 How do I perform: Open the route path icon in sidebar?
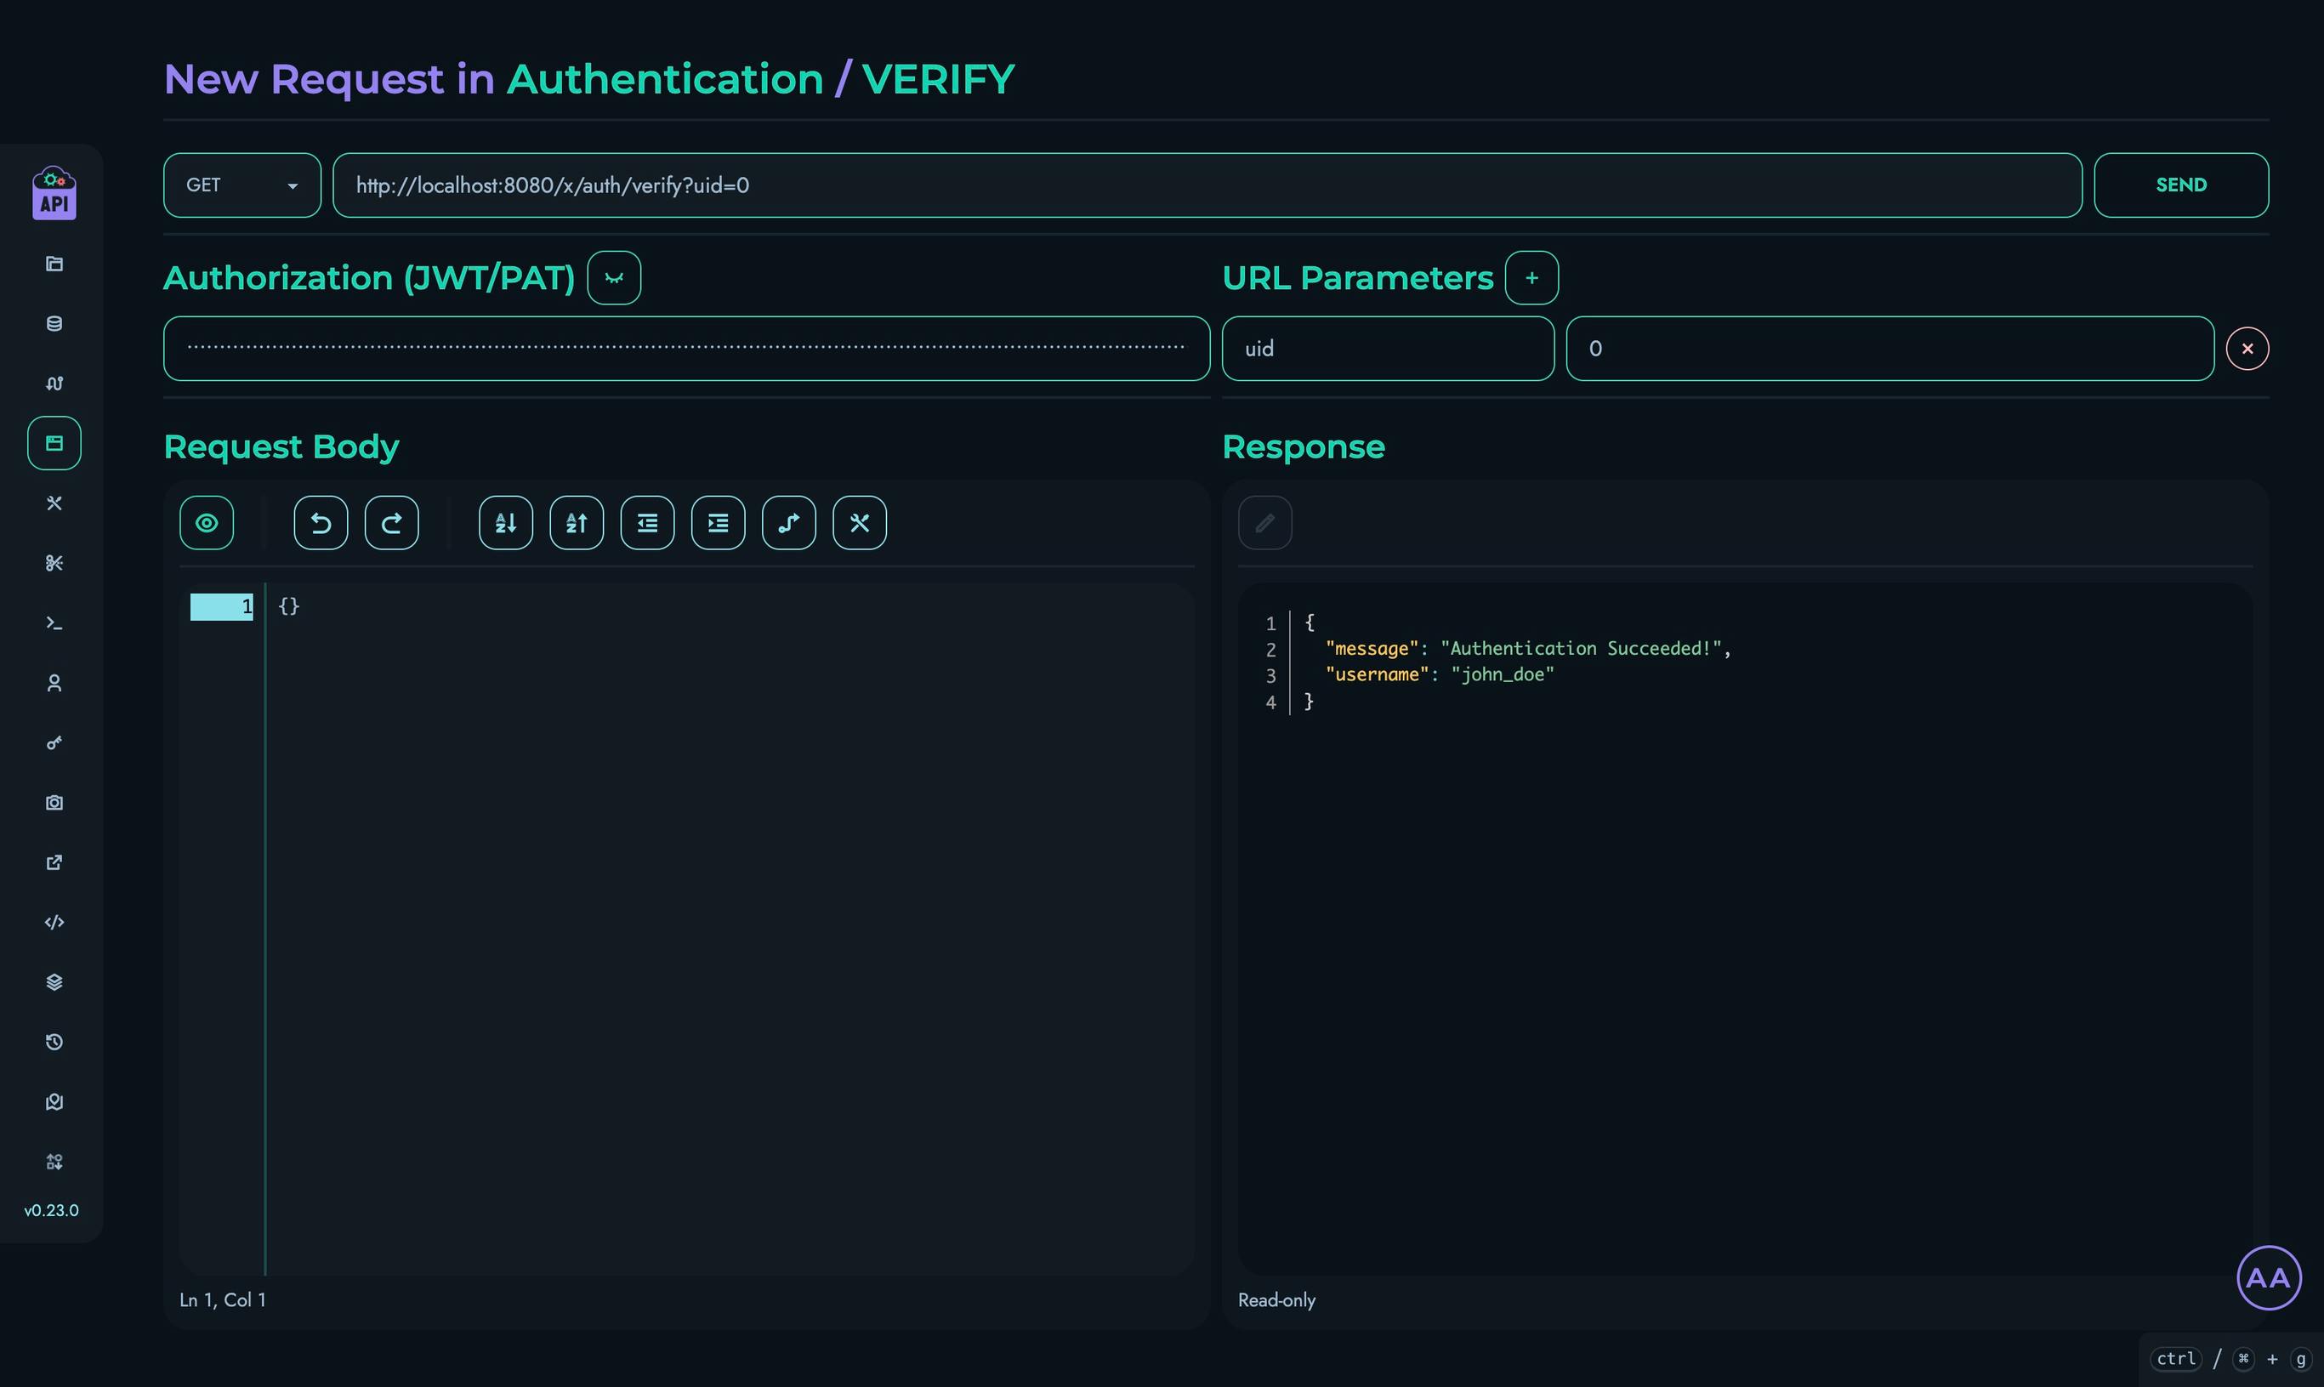(x=54, y=384)
